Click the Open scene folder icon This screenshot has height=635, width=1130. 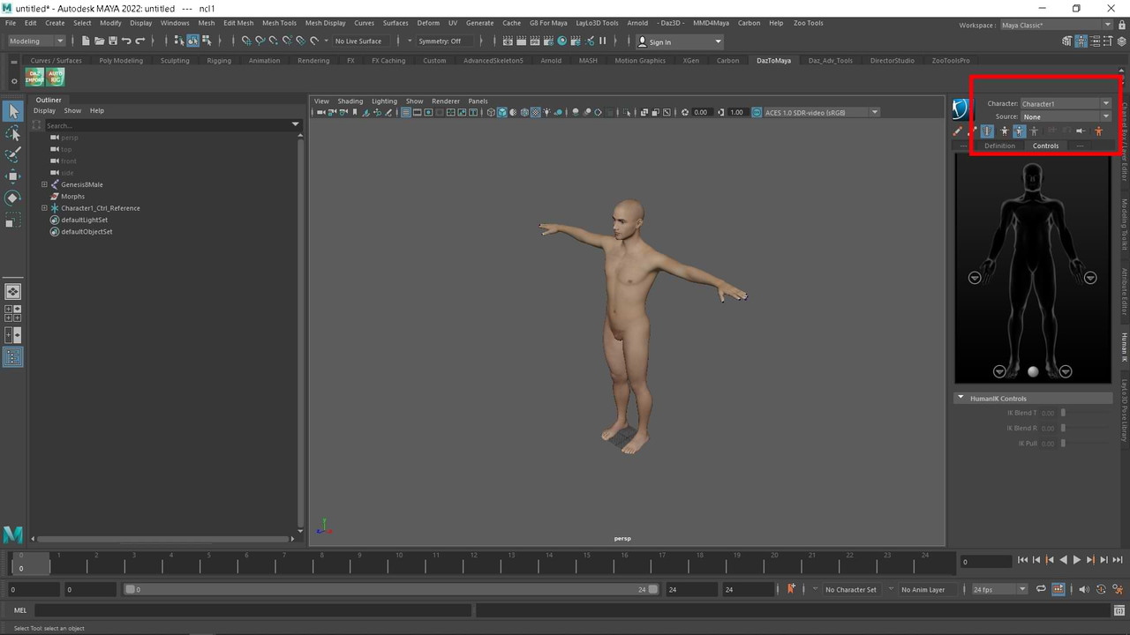(x=99, y=41)
